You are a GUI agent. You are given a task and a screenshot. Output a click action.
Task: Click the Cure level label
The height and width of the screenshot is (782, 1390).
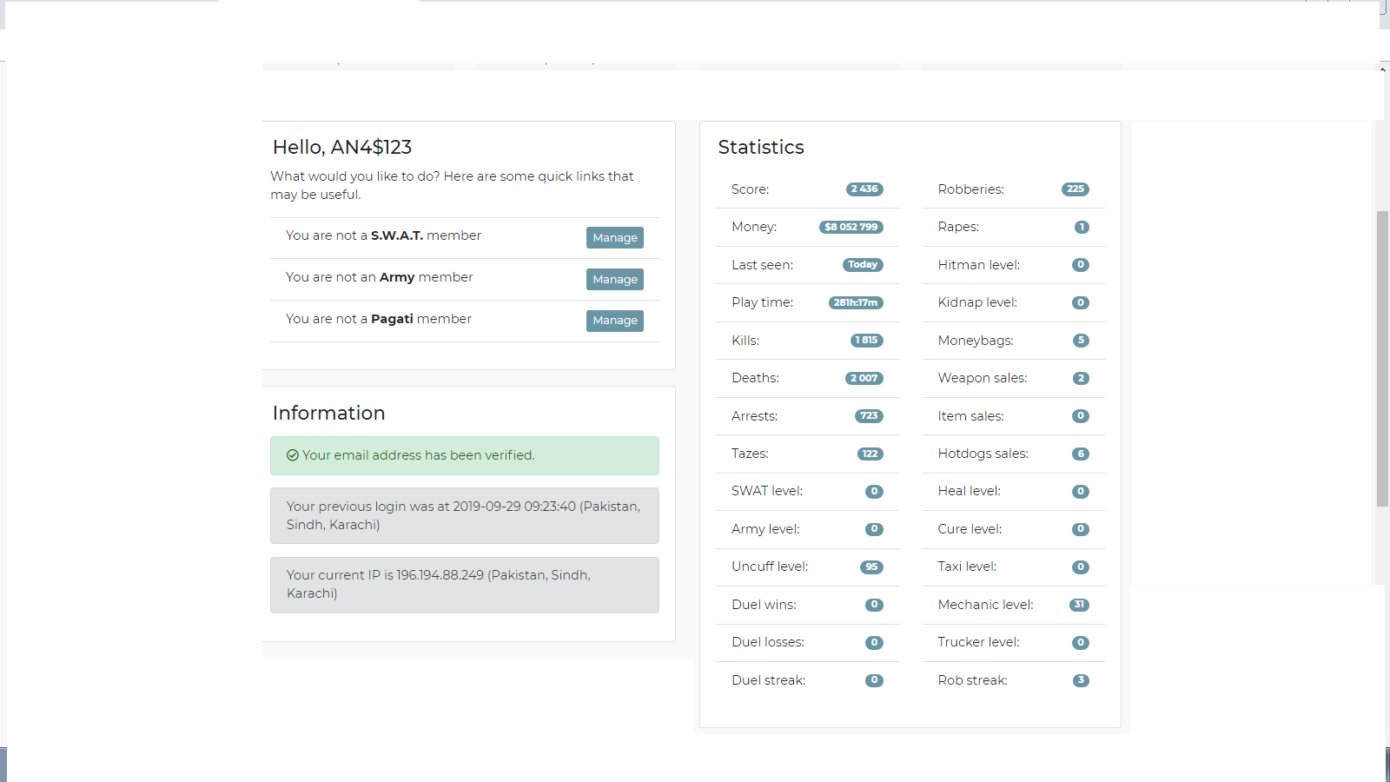(x=970, y=529)
